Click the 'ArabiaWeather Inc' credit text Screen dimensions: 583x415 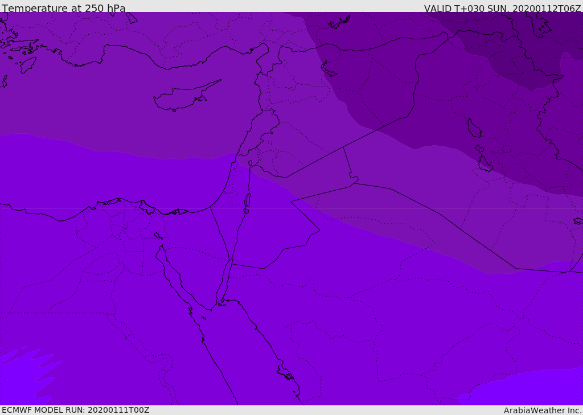[x=543, y=410]
